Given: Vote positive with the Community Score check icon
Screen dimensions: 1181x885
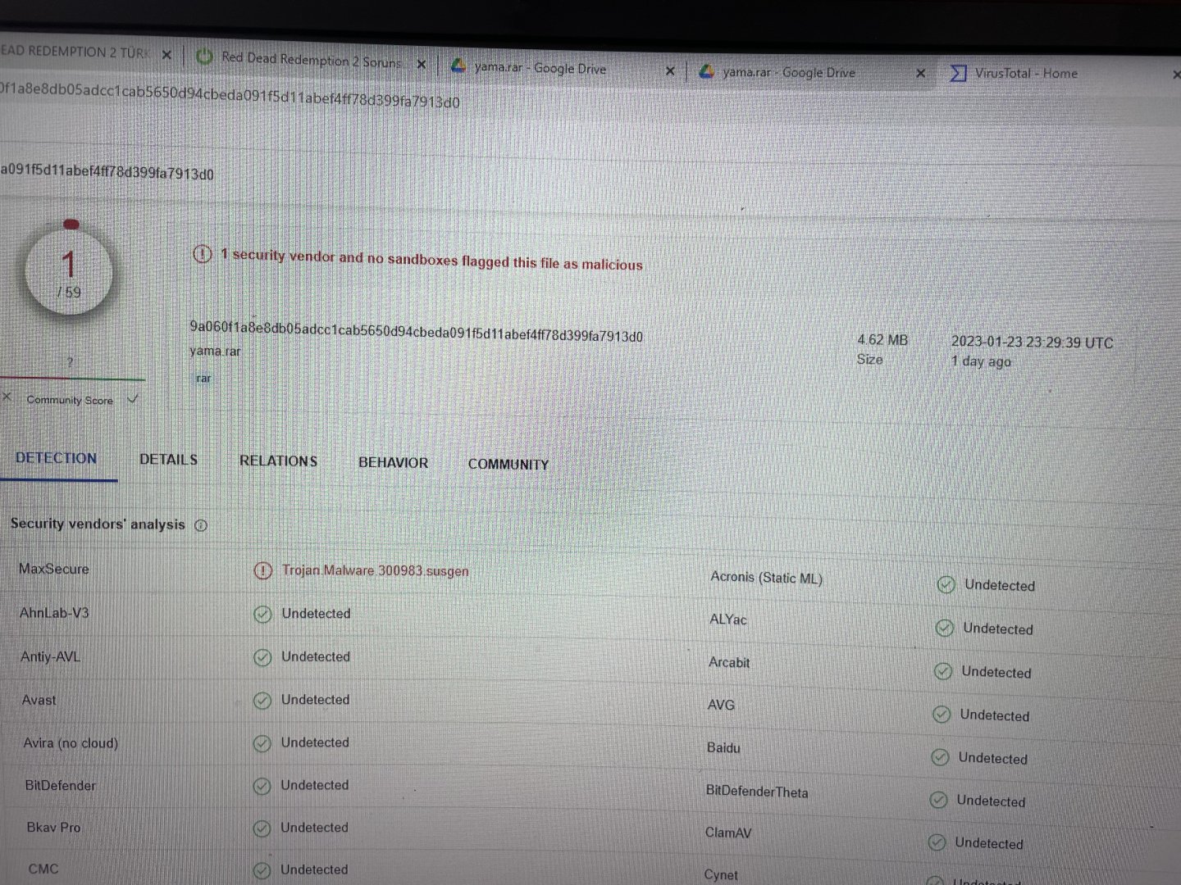Looking at the screenshot, I should point(133,399).
